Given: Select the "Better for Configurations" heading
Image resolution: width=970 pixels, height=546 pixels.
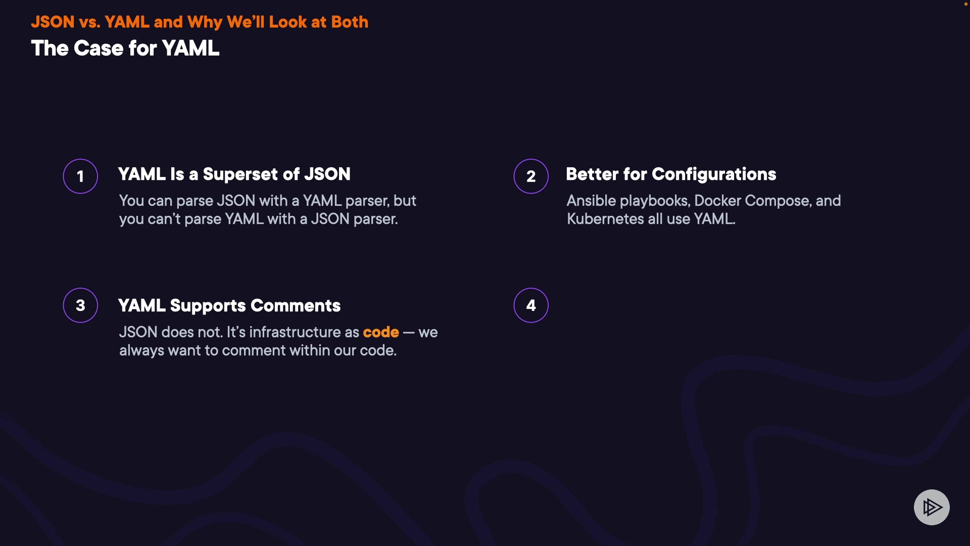Looking at the screenshot, I should point(671,174).
